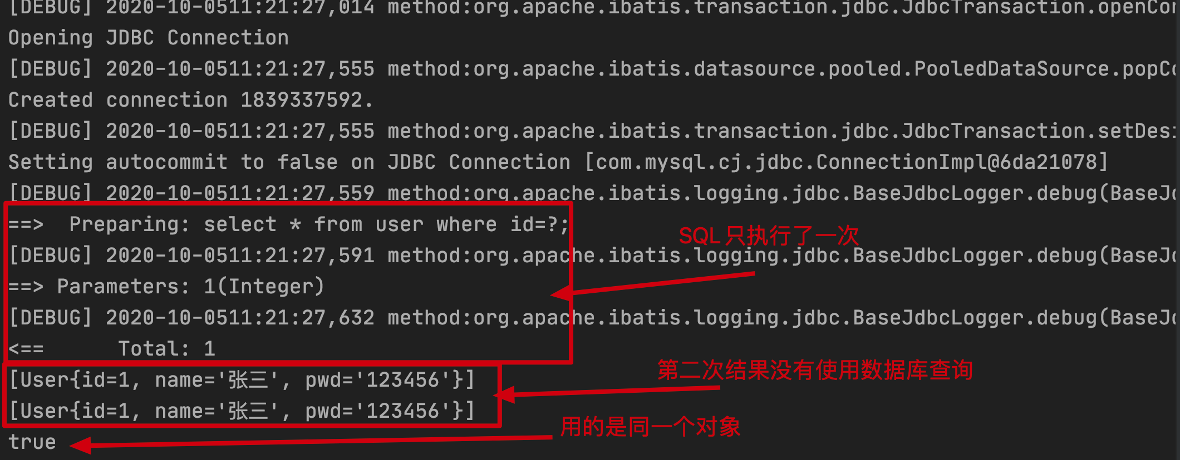The image size is (1180, 460).
Task: Click the JdbcTransaction.openConnection line at the top
Action: pyautogui.click(x=594, y=8)
